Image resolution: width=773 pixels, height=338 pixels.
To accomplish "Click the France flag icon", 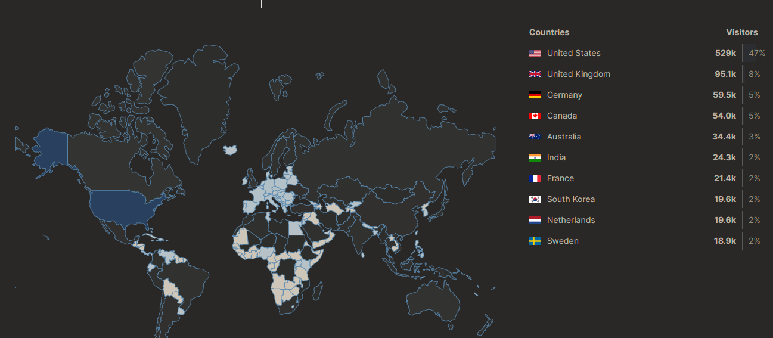I will point(535,178).
